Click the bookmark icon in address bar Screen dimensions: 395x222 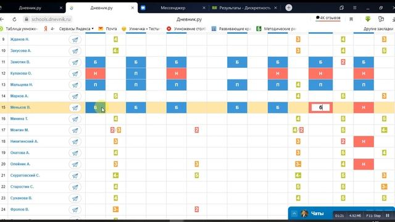click(351, 19)
